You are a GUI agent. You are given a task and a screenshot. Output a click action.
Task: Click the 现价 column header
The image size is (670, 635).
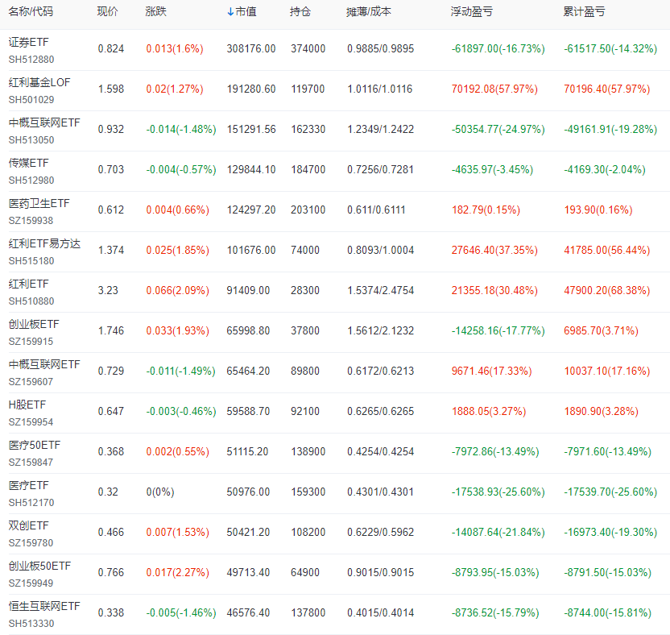(x=108, y=11)
